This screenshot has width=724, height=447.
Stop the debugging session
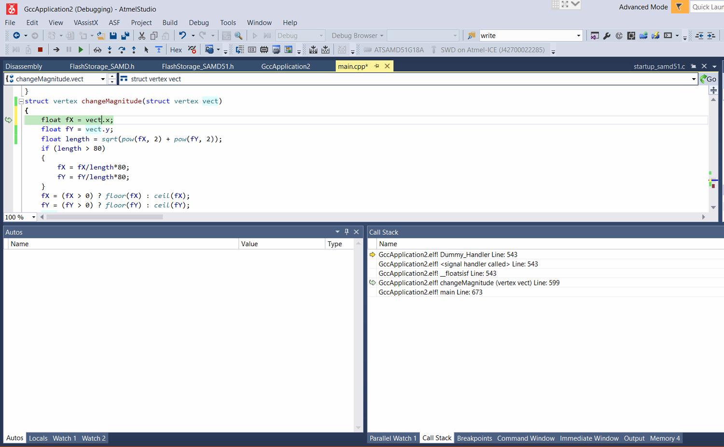40,49
